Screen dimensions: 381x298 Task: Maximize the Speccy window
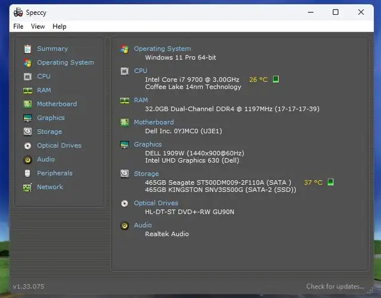coord(336,12)
